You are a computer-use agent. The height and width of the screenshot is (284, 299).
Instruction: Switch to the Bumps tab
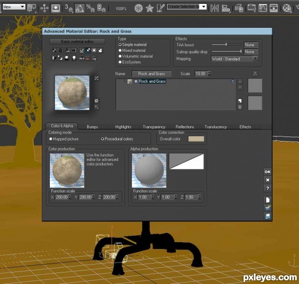92,127
